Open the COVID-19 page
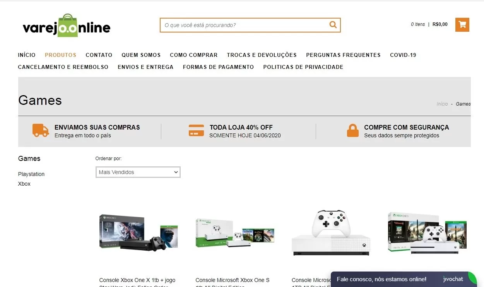The width and height of the screenshot is (484, 287). click(x=403, y=55)
